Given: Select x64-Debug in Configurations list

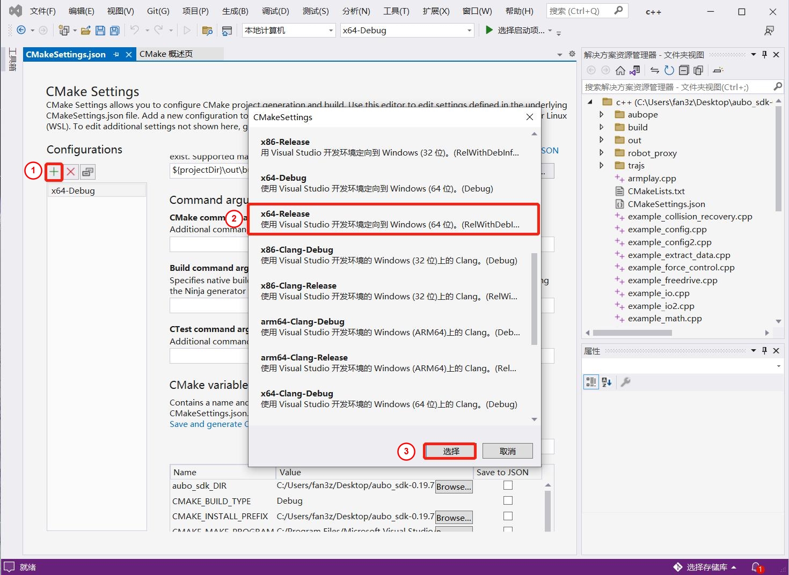Looking at the screenshot, I should coord(97,190).
